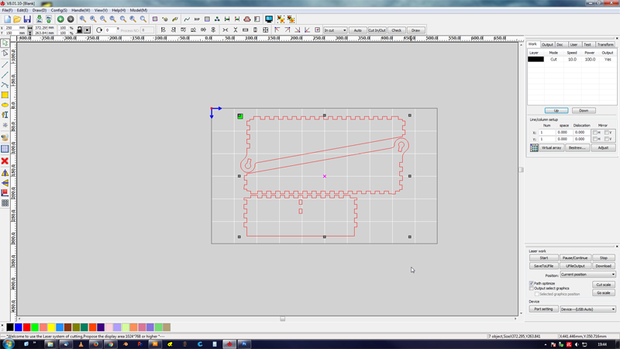Open the Model menu

tap(139, 10)
